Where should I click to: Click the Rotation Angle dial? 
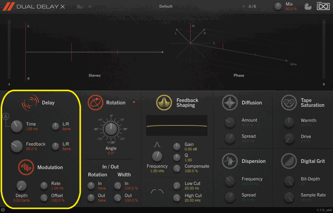111,129
